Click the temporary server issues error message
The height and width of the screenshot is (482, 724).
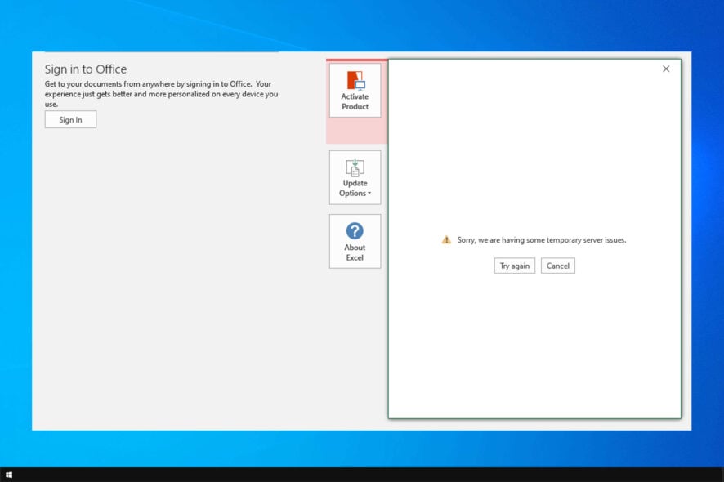coord(543,239)
